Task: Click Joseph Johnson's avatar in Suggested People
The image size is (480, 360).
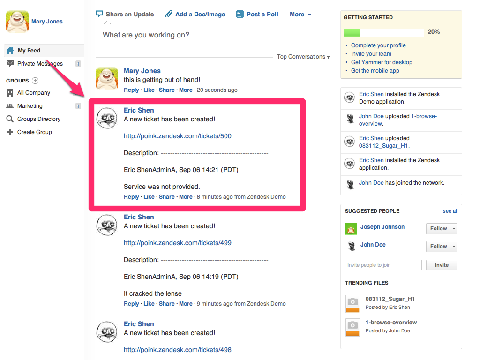Action: pyautogui.click(x=351, y=229)
